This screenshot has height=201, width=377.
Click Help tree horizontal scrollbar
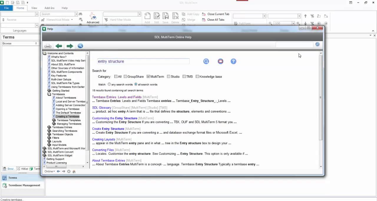coord(56,166)
